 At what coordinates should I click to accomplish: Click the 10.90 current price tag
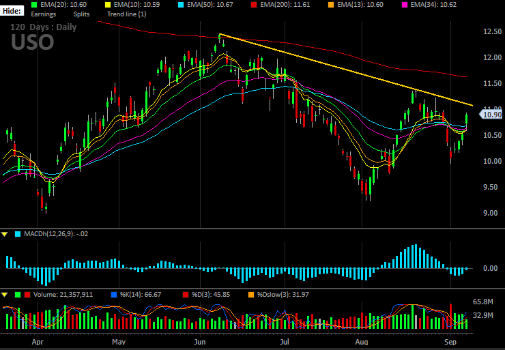tap(491, 115)
